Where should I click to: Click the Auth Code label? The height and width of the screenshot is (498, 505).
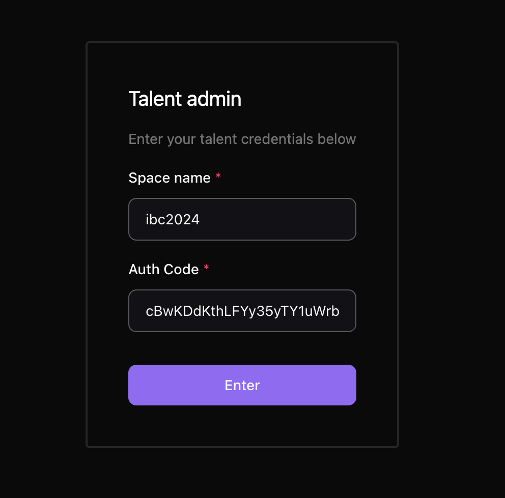163,269
